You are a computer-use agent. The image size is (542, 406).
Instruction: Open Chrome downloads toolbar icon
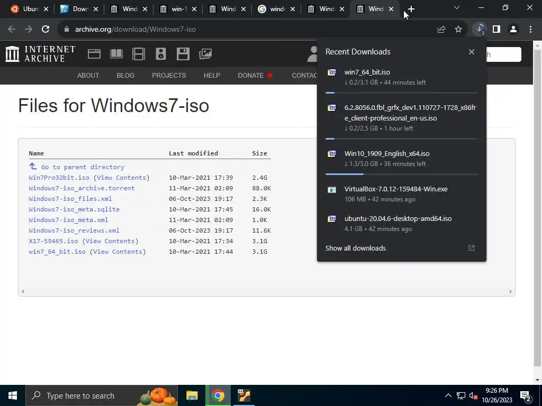pyautogui.click(x=480, y=30)
